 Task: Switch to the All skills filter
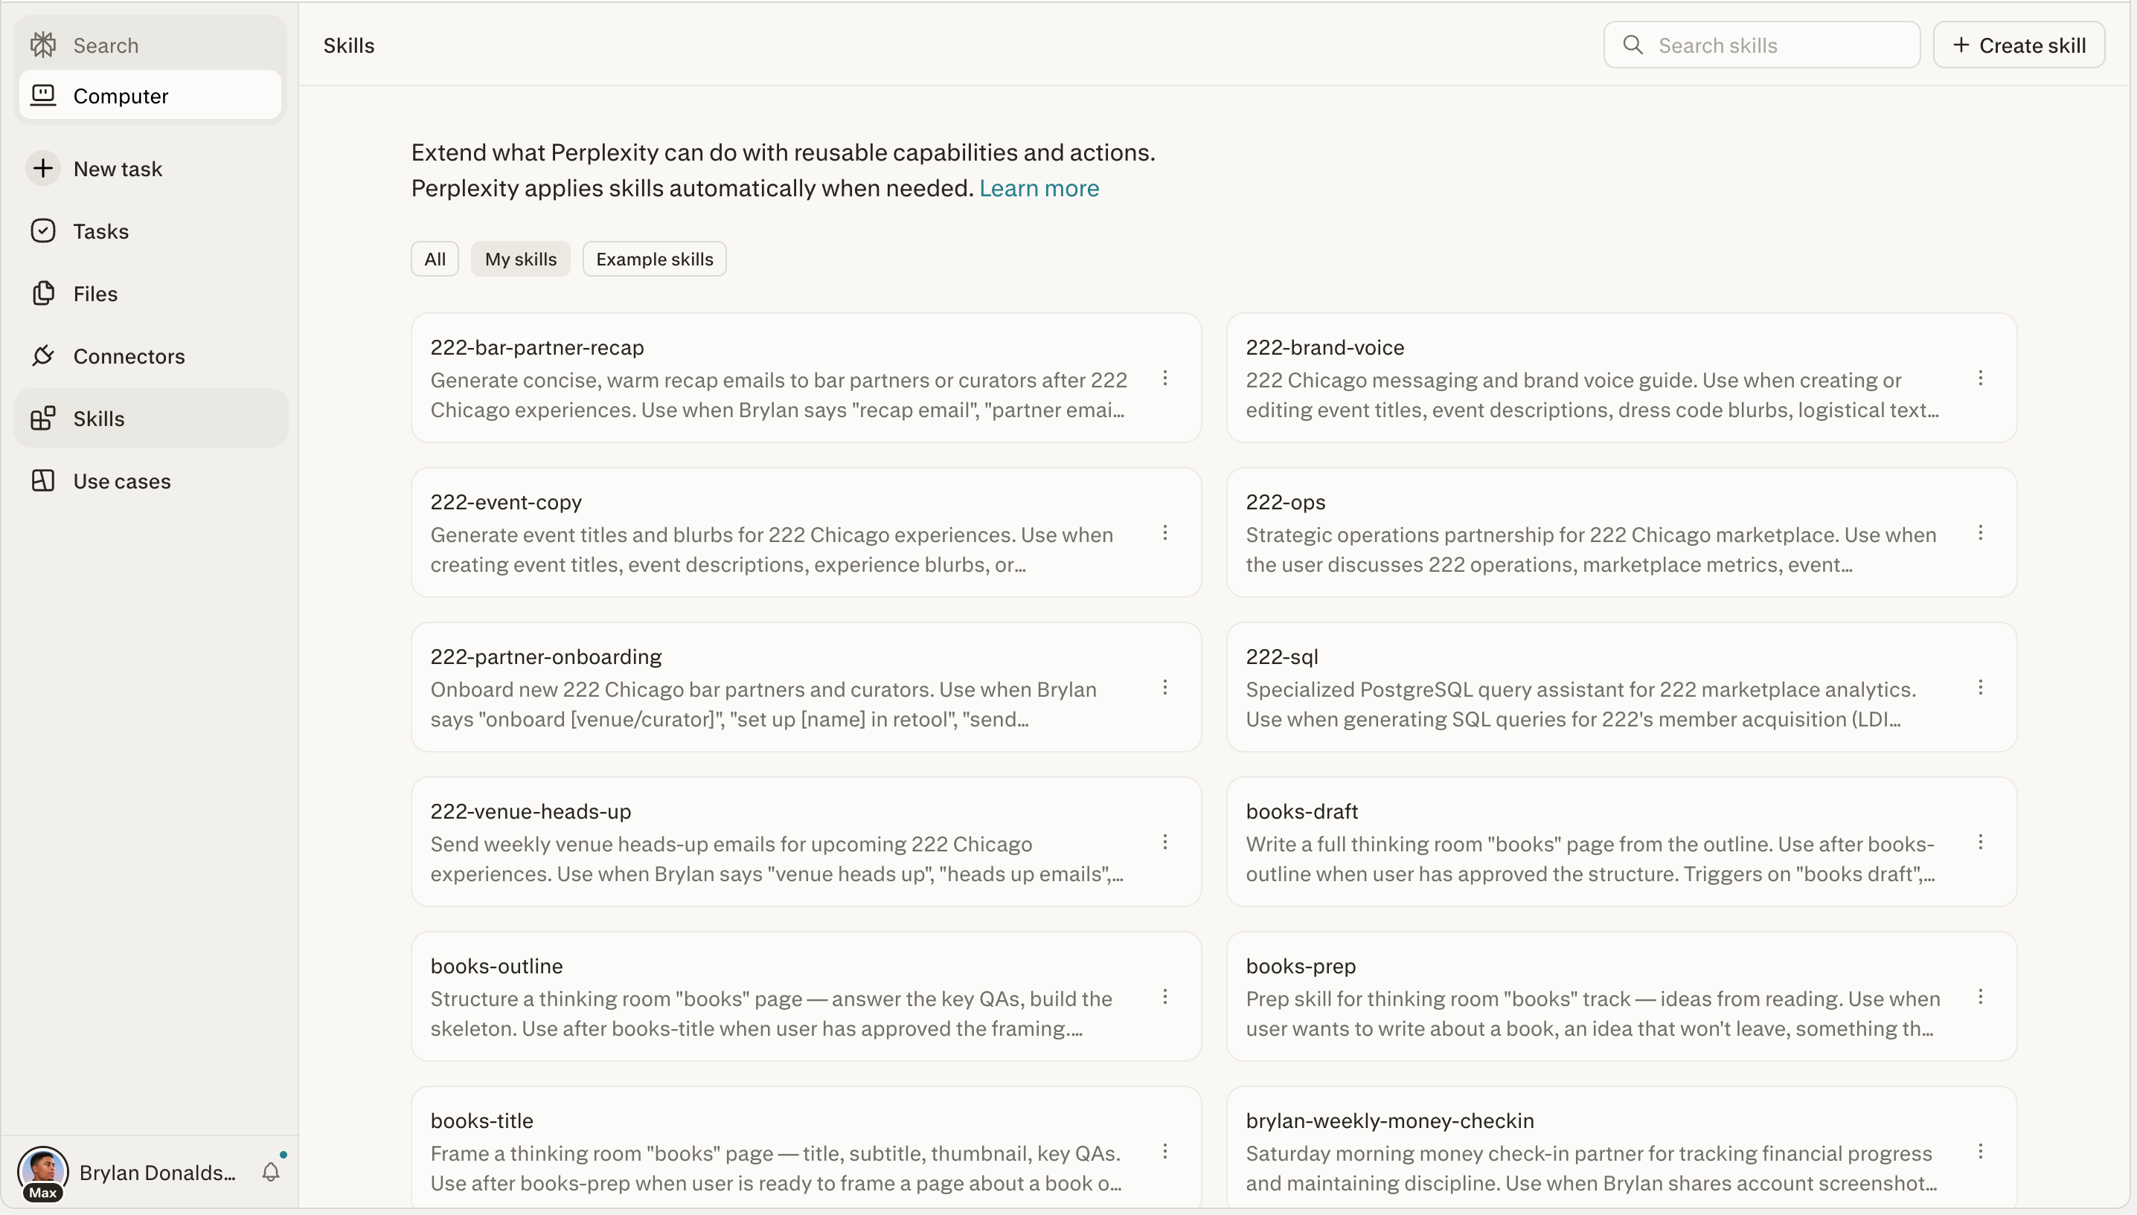[x=434, y=259]
